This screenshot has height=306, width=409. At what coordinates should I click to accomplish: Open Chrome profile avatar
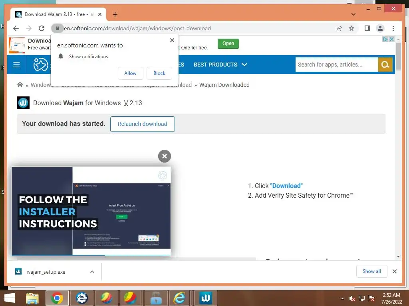[380, 28]
